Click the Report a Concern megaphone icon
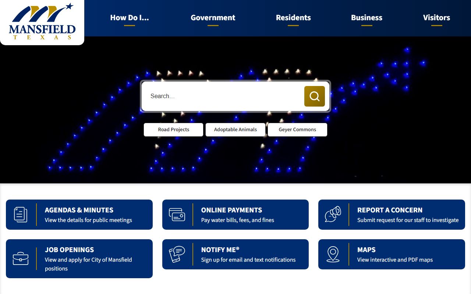Viewport: 471px width, 294px height. pyautogui.click(x=333, y=215)
